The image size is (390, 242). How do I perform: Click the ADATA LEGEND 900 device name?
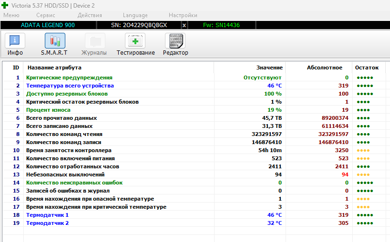(x=48, y=25)
